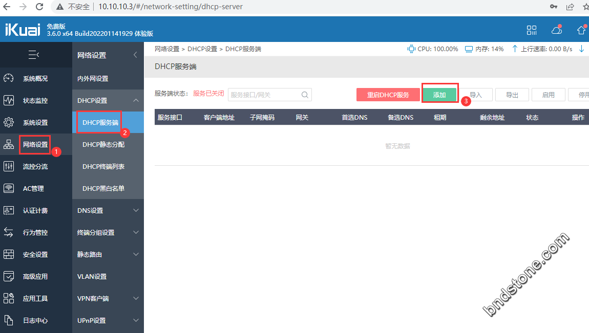This screenshot has width=589, height=333.
Task: Select DHCP服务端 submenu item
Action: (x=100, y=123)
